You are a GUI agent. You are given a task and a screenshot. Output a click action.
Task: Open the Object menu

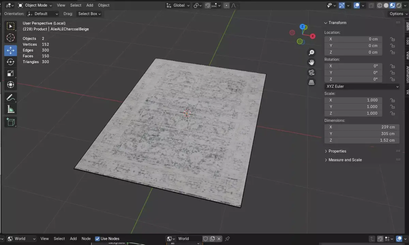pos(104,5)
